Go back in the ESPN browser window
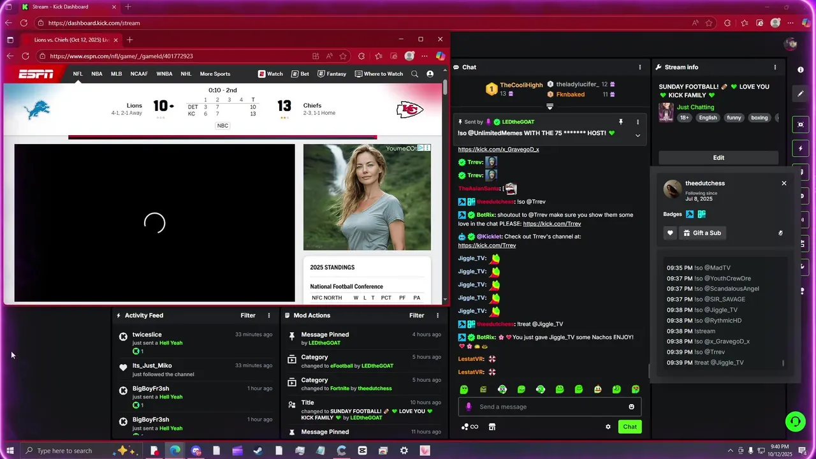This screenshot has width=816, height=459. point(10,56)
